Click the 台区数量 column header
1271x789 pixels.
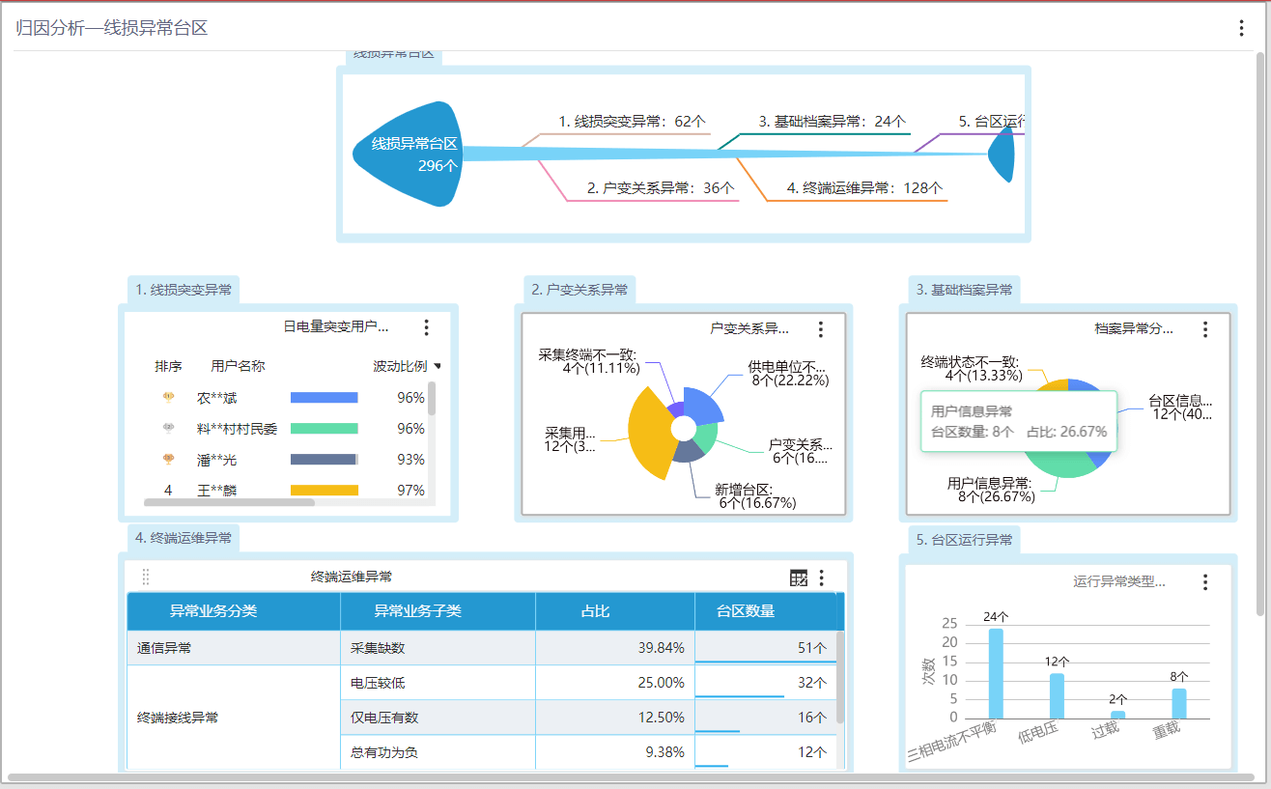pos(745,611)
